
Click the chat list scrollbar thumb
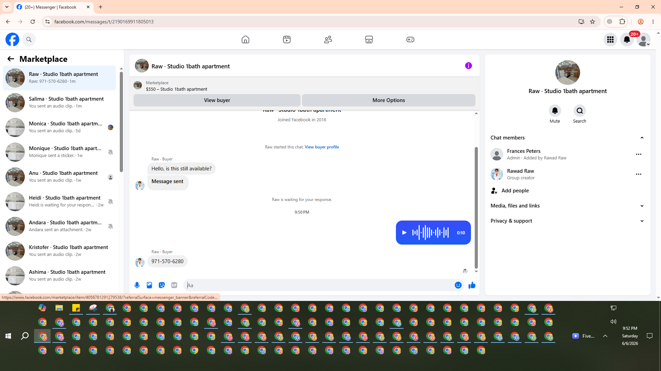click(x=121, y=122)
